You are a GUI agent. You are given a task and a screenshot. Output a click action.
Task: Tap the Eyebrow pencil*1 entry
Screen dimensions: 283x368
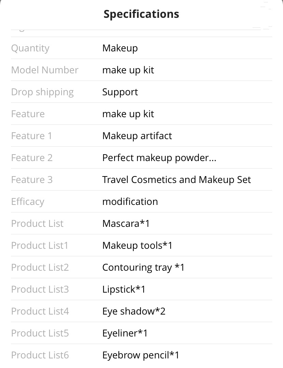click(x=141, y=355)
